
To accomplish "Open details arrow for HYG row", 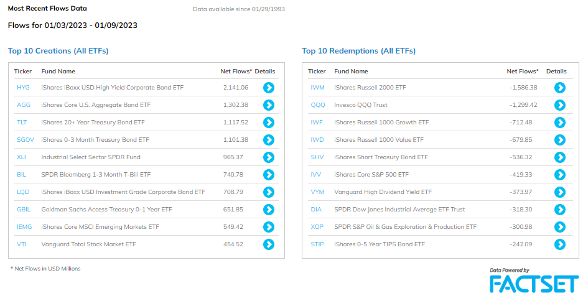I will [x=269, y=88].
